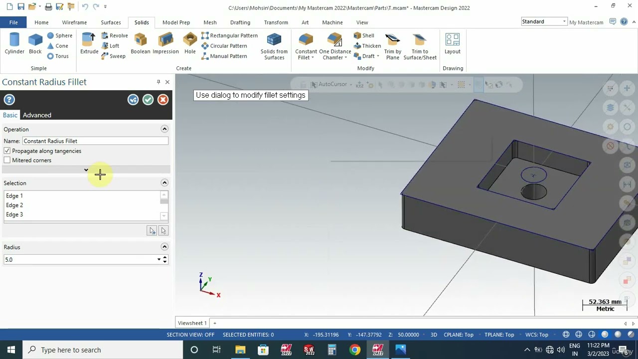Switch to the Surfaces ribbon tab
The image size is (638, 359).
(111, 22)
